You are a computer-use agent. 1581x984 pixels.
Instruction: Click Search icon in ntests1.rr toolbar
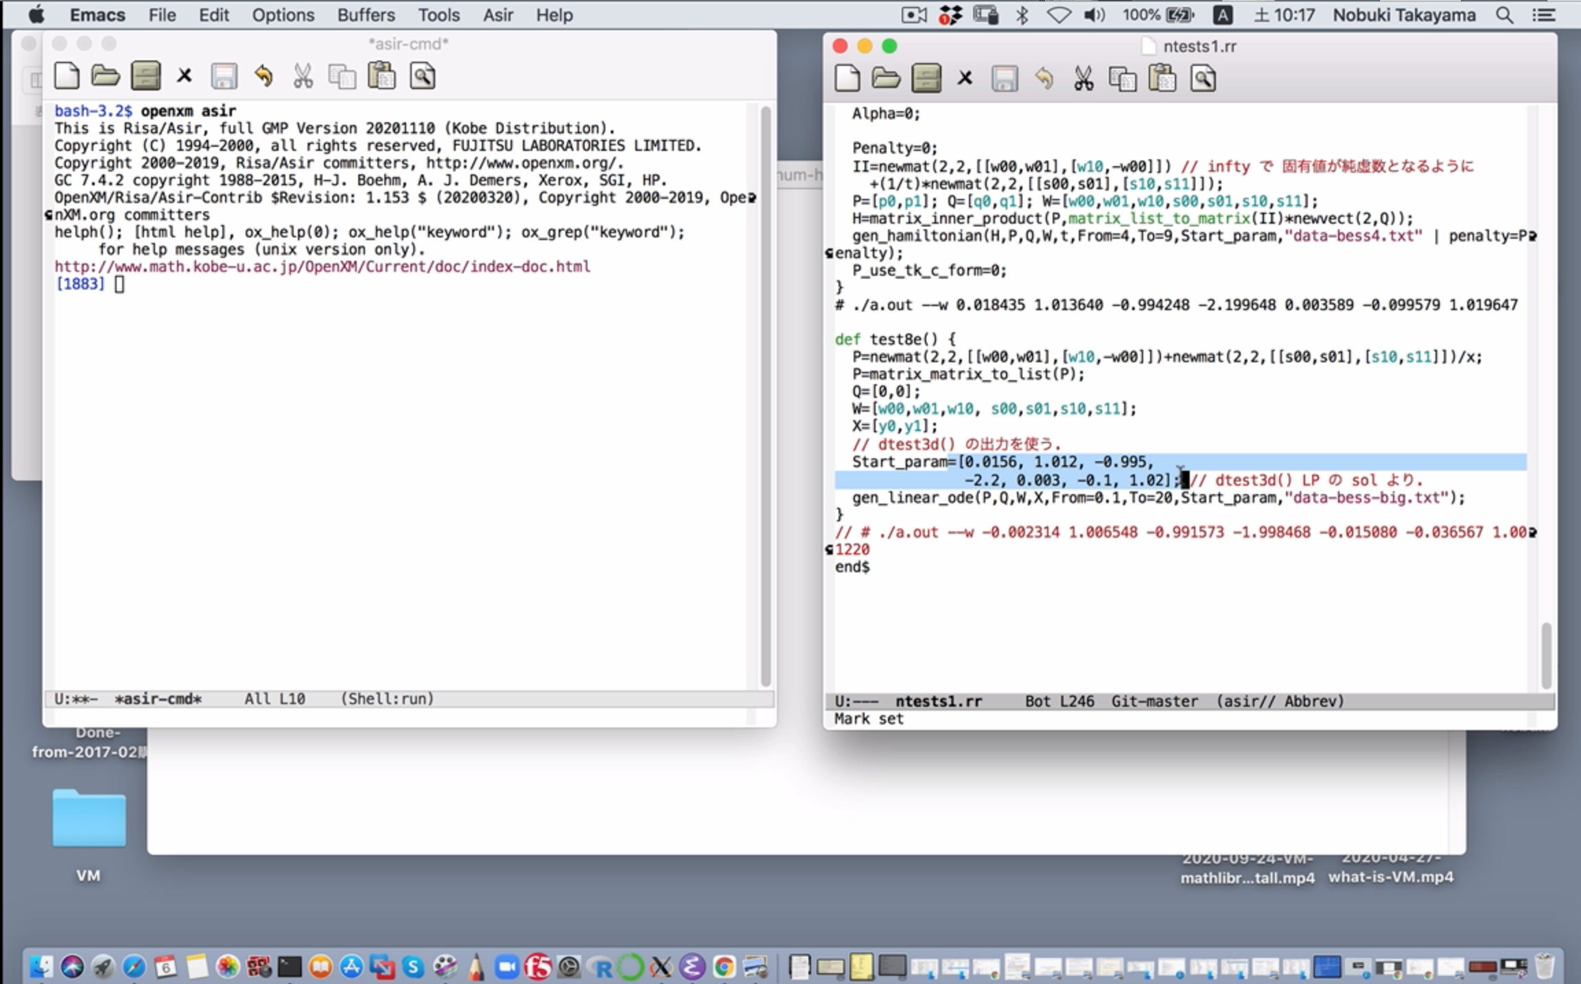click(x=1203, y=78)
